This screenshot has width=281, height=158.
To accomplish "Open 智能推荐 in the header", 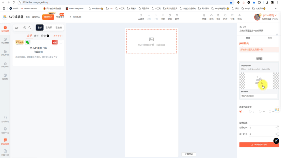I will 60,17.
